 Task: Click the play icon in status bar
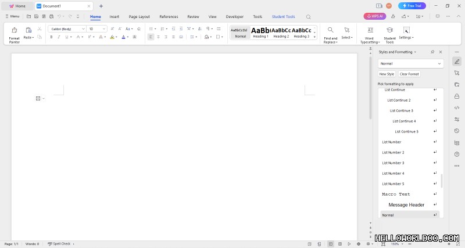pos(349,244)
